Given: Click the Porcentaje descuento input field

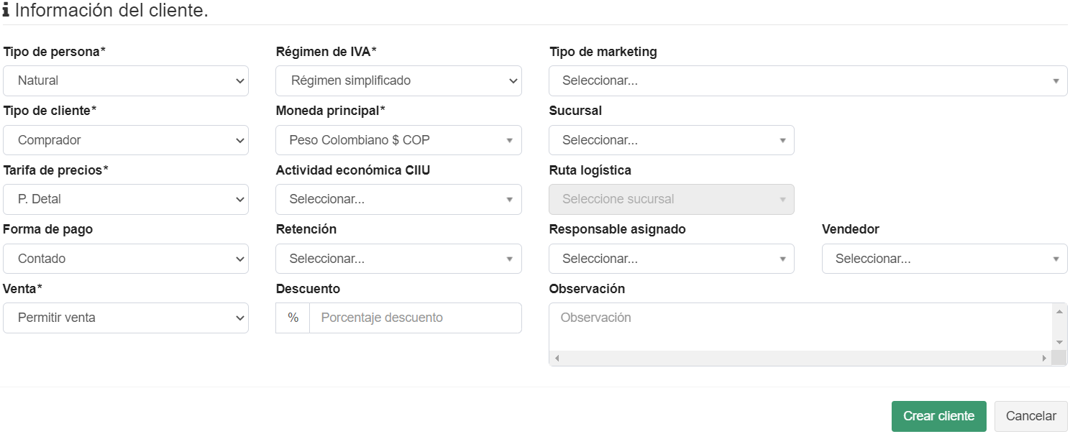Looking at the screenshot, I should (415, 318).
